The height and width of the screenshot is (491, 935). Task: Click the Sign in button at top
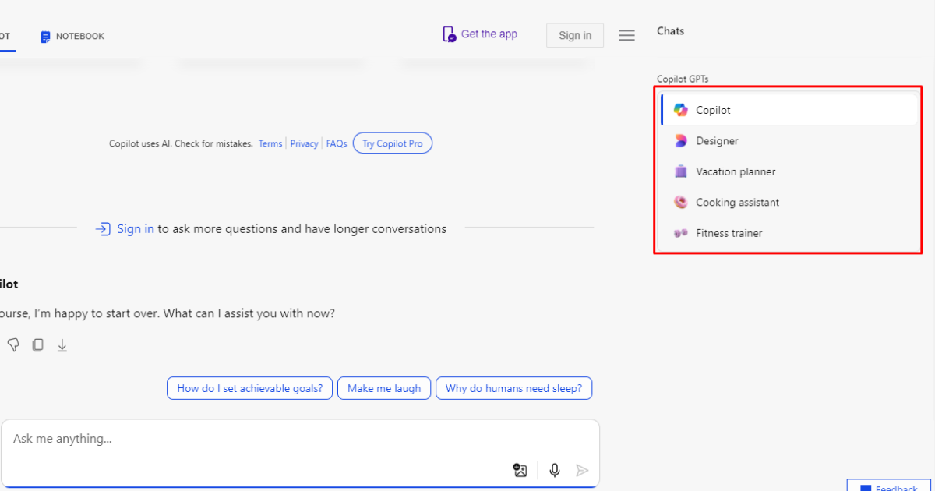pos(575,35)
